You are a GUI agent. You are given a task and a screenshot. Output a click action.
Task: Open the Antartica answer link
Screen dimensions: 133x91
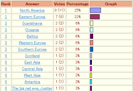32,82
